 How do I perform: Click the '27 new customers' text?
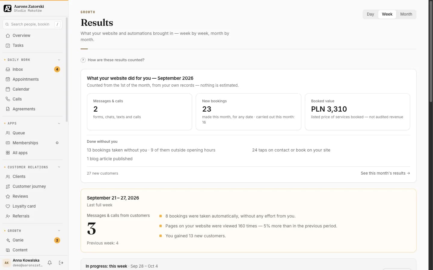(x=103, y=173)
